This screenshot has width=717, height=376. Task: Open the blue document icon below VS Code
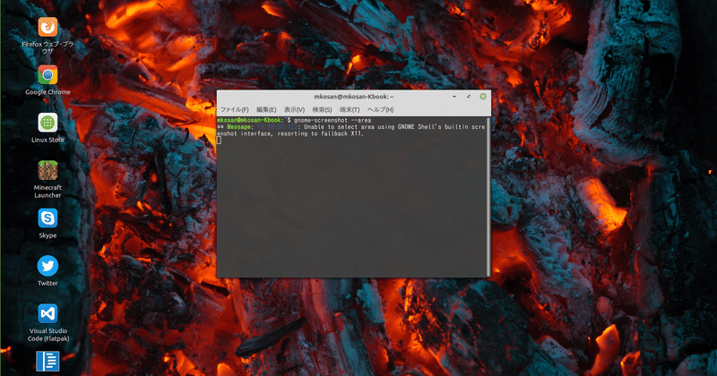[48, 362]
